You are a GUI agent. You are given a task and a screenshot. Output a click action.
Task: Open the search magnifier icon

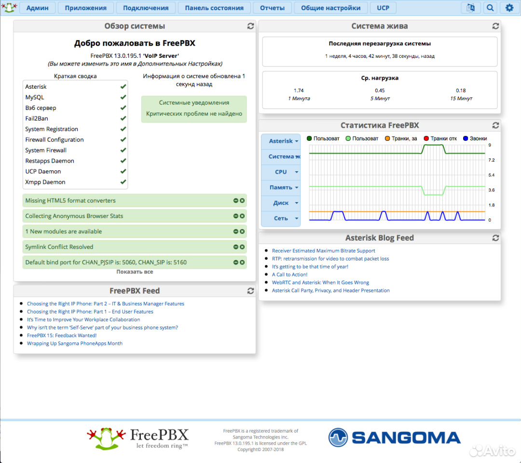point(490,8)
